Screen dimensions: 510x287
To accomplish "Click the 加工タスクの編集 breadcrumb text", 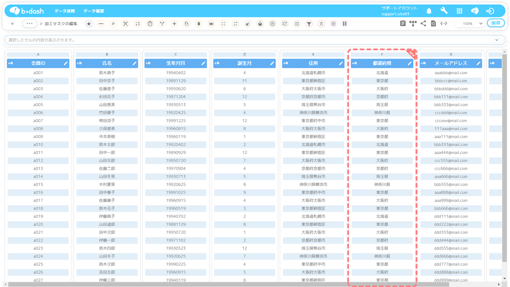I will click(61, 24).
